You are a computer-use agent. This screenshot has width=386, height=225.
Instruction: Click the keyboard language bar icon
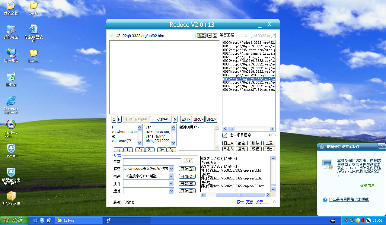pos(333,220)
